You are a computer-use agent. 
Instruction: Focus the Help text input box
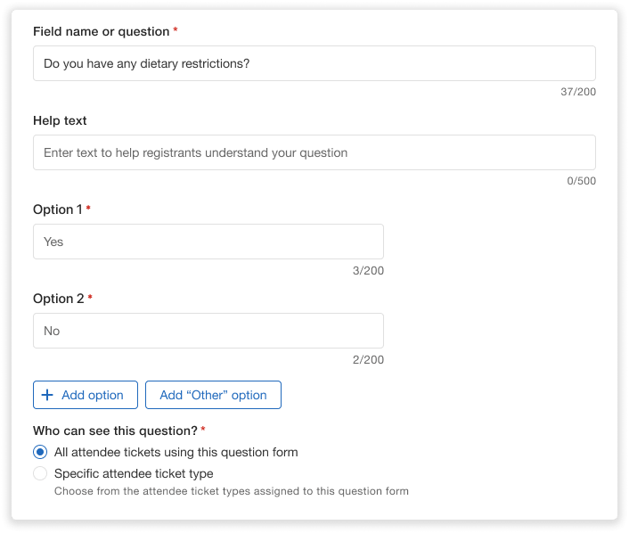tap(314, 152)
